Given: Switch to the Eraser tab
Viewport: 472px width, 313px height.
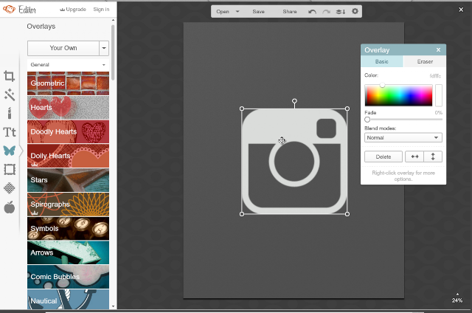Looking at the screenshot, I should [x=425, y=61].
